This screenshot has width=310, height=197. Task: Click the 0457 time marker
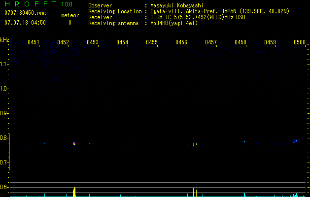[211, 42]
